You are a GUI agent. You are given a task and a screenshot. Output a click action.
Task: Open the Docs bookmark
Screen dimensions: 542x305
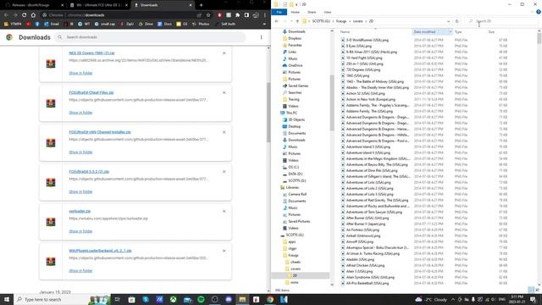click(x=165, y=24)
